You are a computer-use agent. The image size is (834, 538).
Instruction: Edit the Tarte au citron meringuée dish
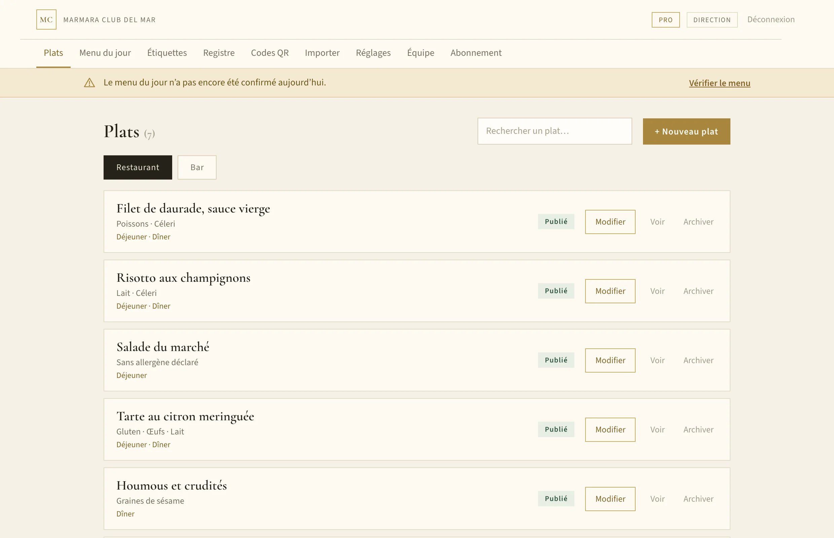(610, 430)
